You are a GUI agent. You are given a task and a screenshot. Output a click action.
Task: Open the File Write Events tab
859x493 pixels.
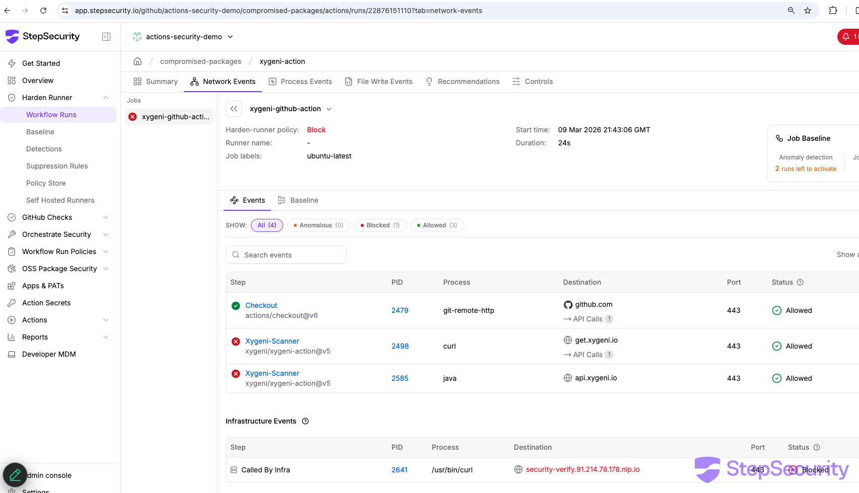click(379, 81)
